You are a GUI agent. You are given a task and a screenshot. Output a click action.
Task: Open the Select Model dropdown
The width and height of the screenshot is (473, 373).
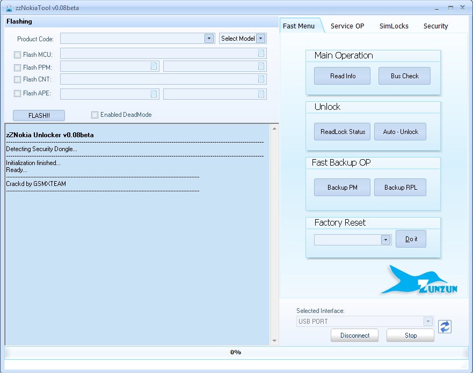[261, 38]
